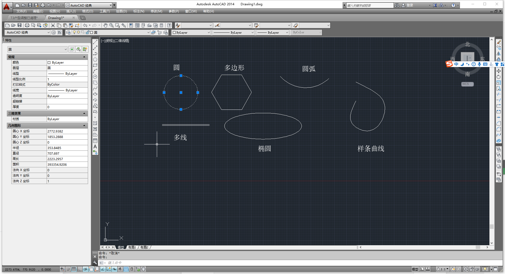Launch the Multiline Text tool
This screenshot has height=274, width=505.
click(x=95, y=147)
